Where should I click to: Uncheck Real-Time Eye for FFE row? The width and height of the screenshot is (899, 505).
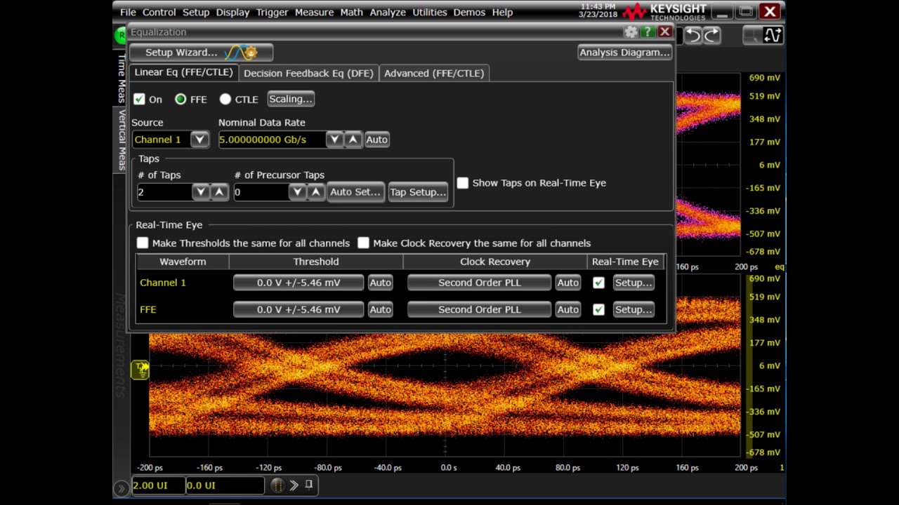[x=598, y=309]
